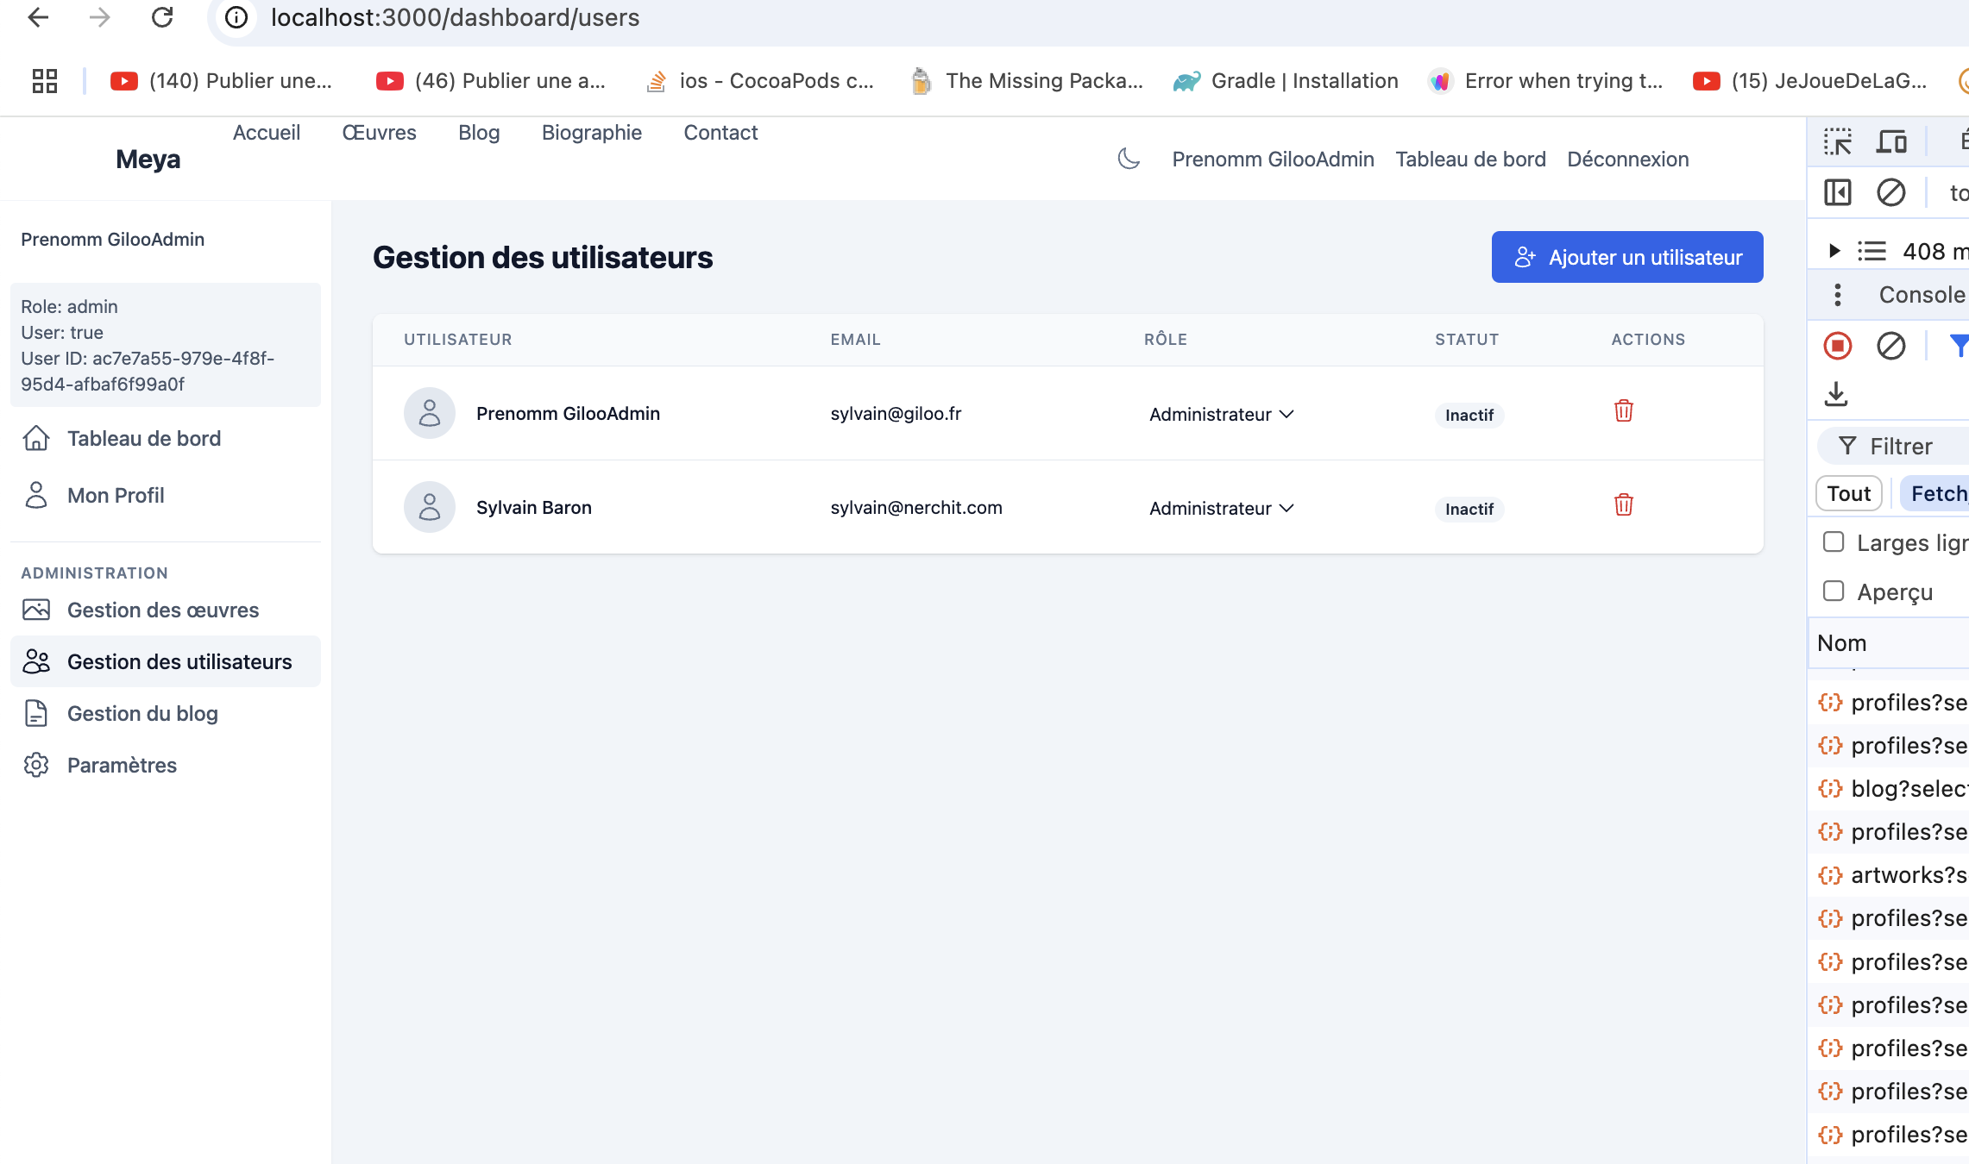The image size is (1969, 1164).
Task: Click Prenomm GilooAdmin in header
Action: (x=1273, y=160)
